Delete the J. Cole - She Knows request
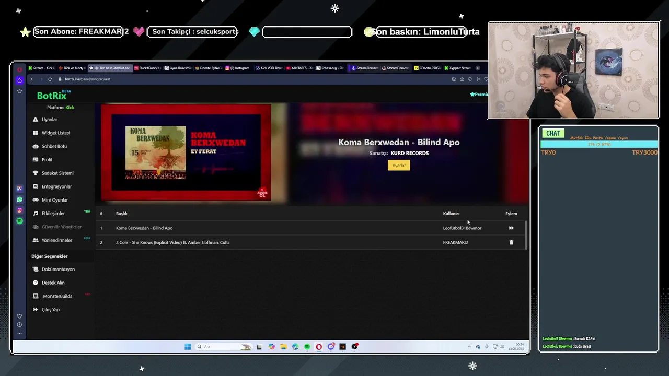The image size is (669, 376). (x=511, y=242)
